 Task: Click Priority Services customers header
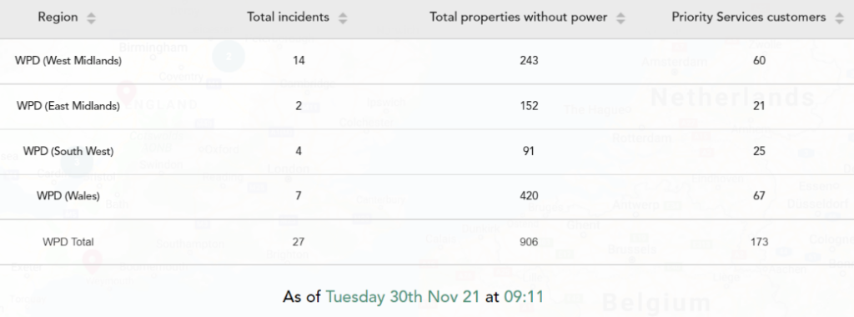point(748,18)
